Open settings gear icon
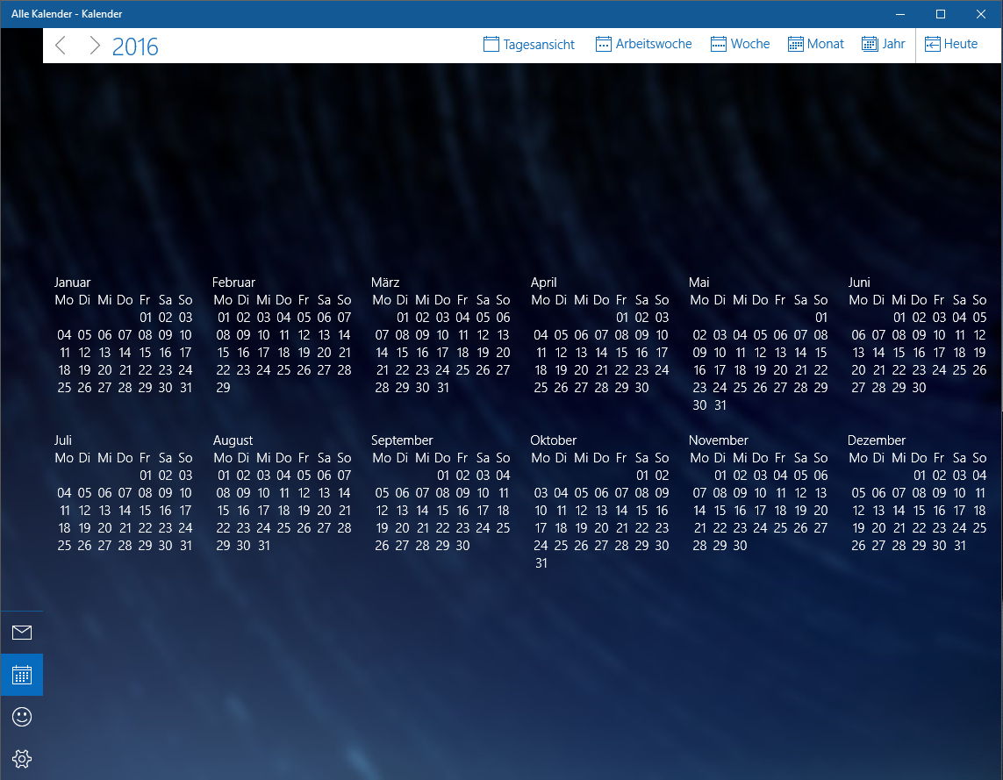Viewport: 1003px width, 780px height. tap(22, 759)
